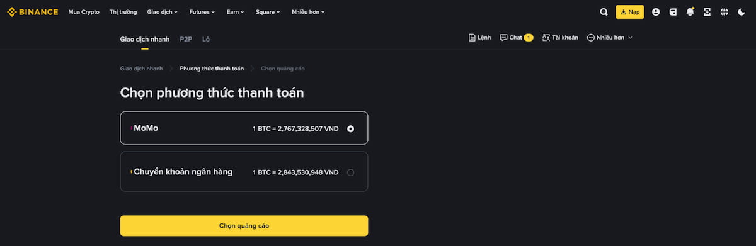Click the Chọn quảng cáo button
Screen dimensions: 756x246
pyautogui.click(x=244, y=225)
